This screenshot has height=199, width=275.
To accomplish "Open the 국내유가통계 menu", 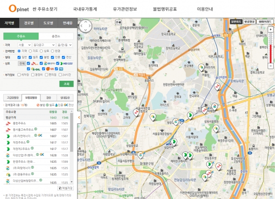I will coord(85,9).
